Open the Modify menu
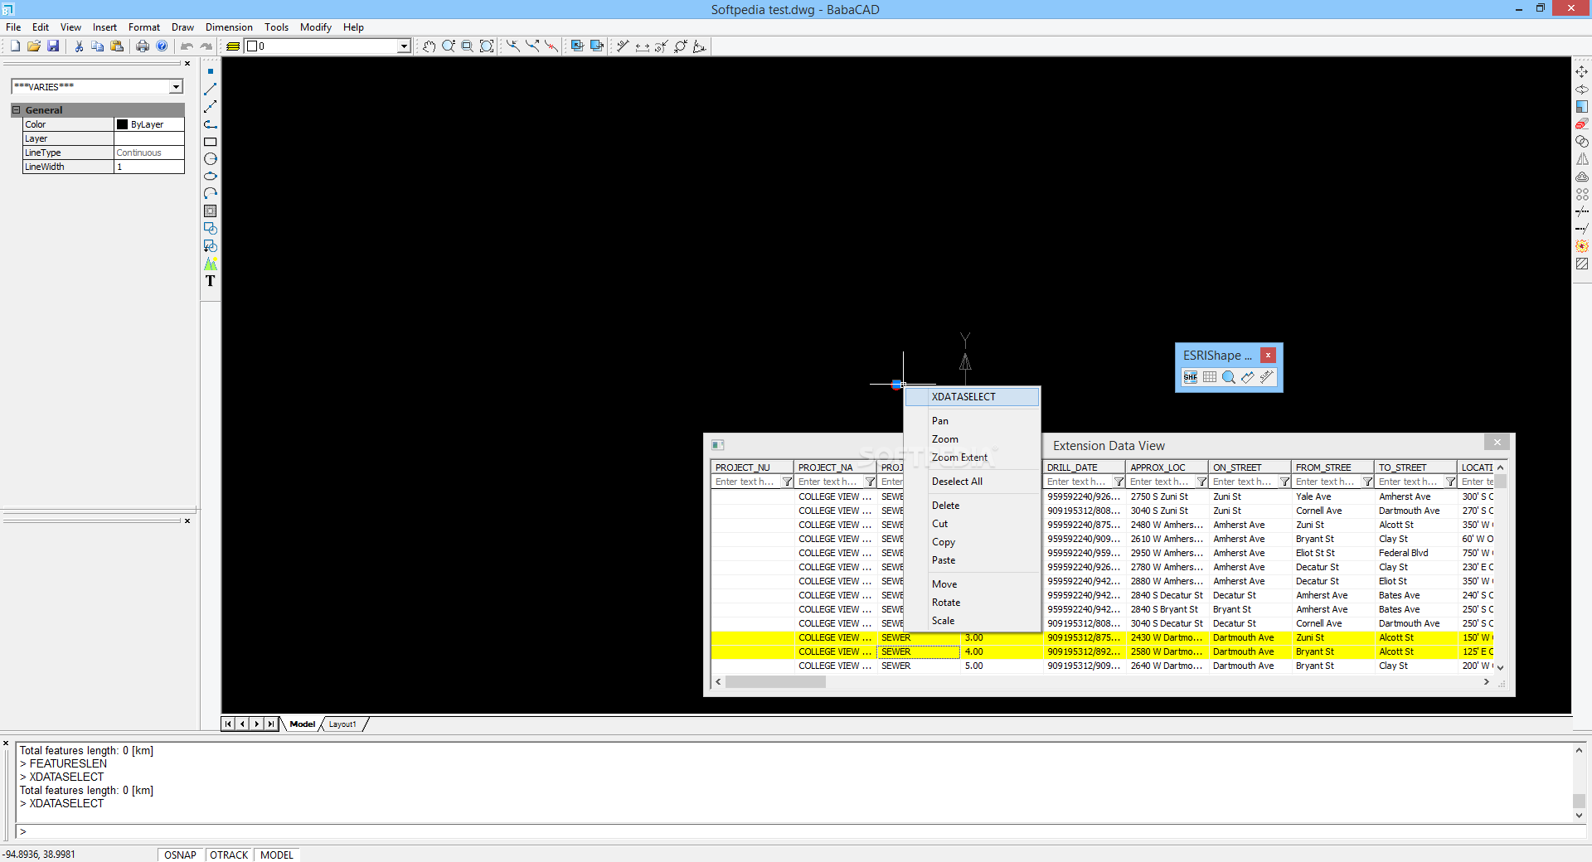This screenshot has width=1592, height=862. (315, 27)
